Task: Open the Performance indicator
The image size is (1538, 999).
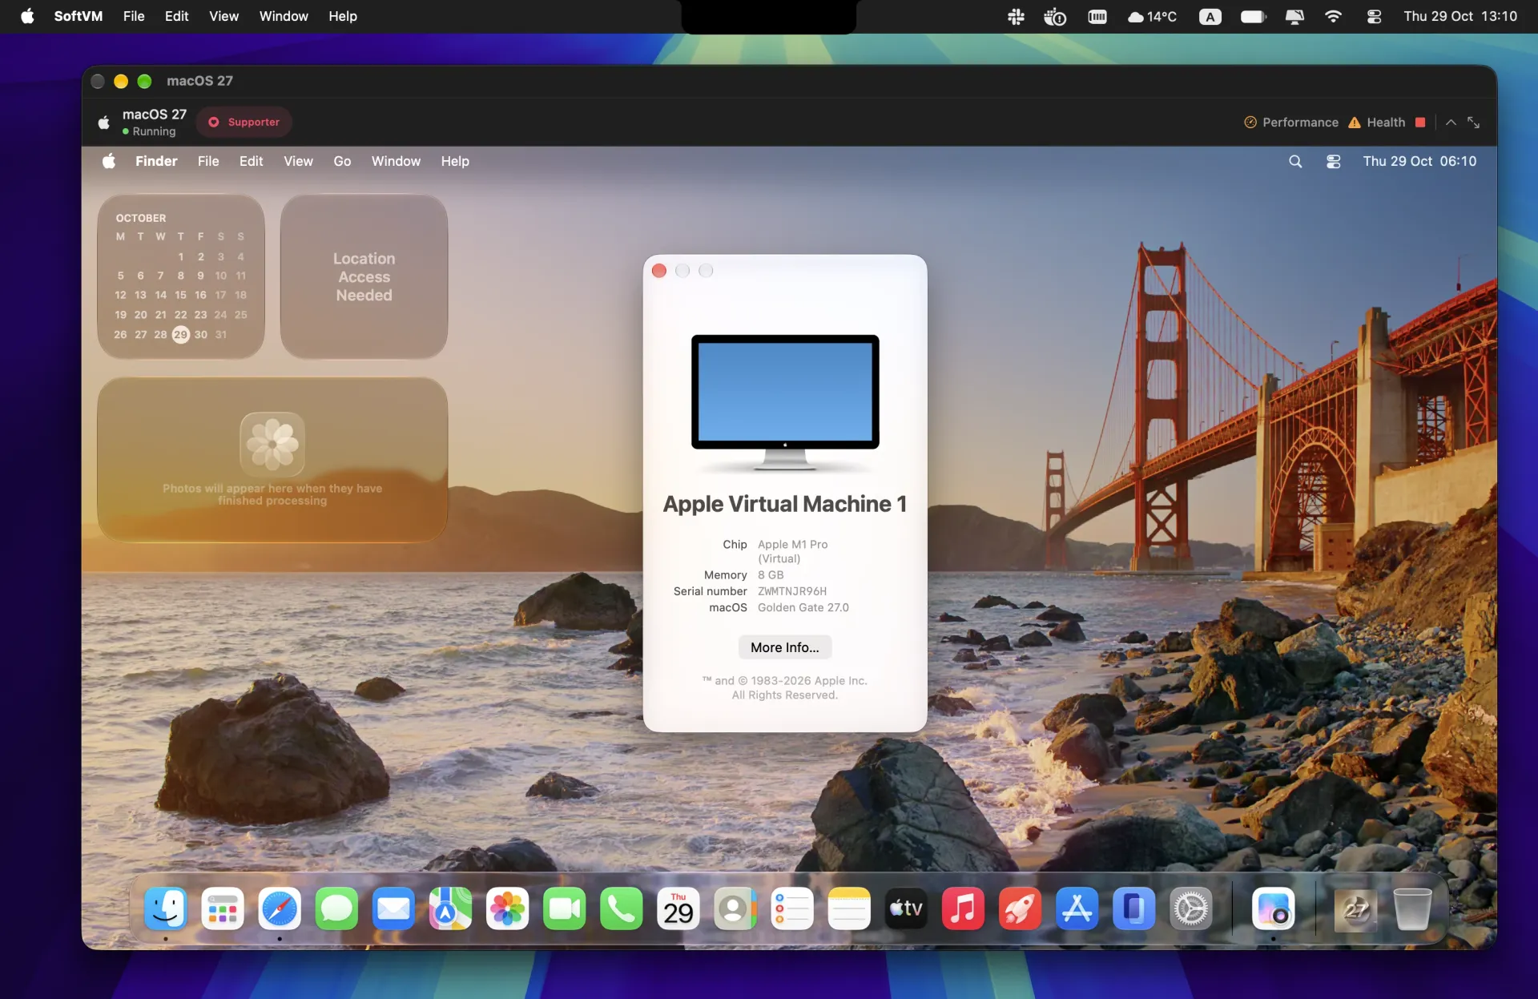Action: tap(1291, 122)
